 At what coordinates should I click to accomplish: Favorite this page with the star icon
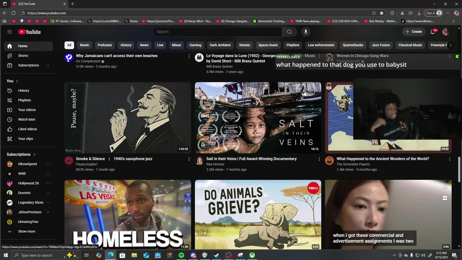coord(382,13)
